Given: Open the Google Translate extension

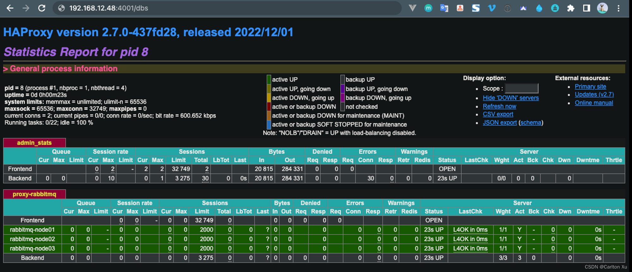Looking at the screenshot, I should click(x=444, y=8).
